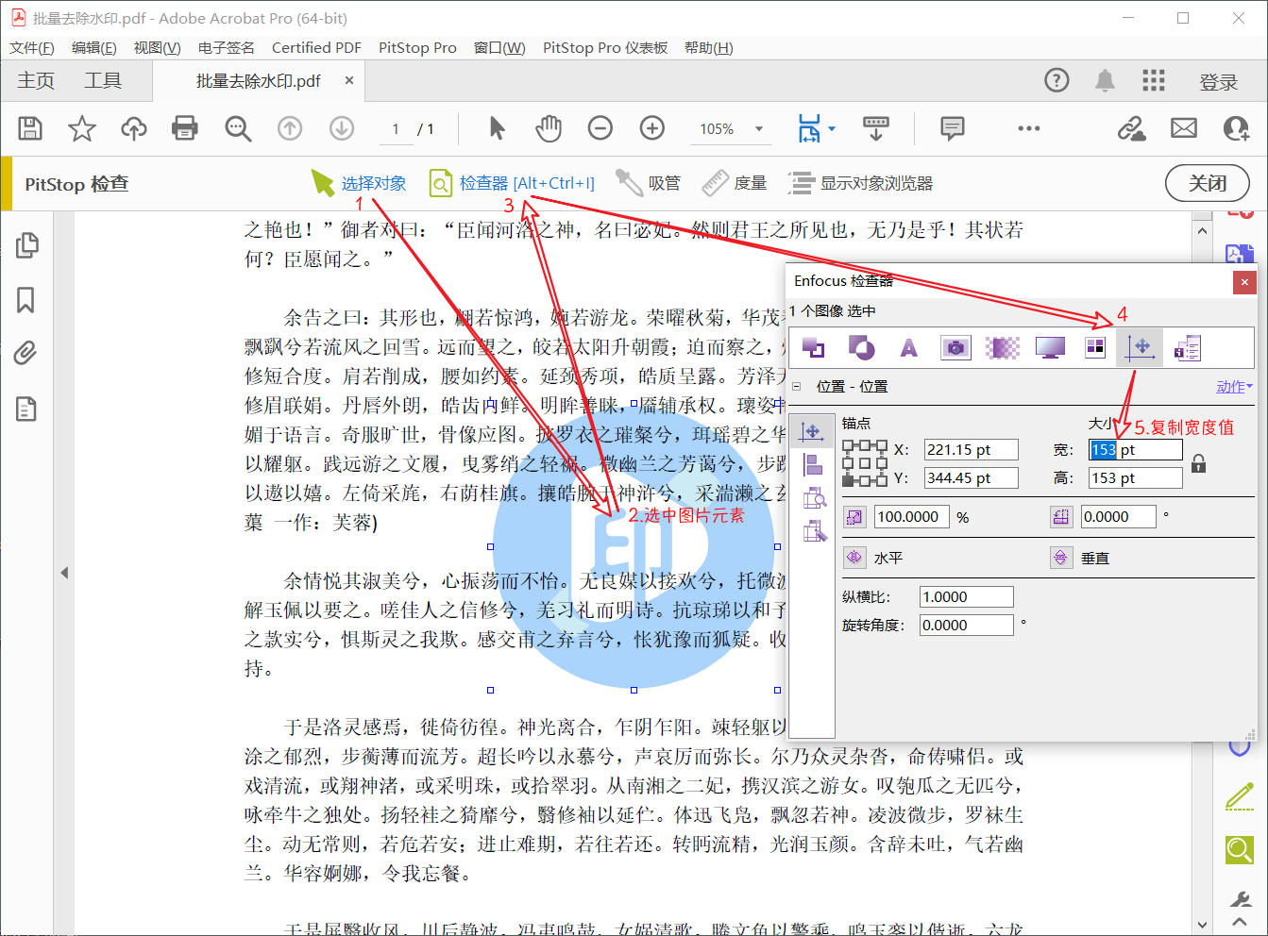Click the 高 height field
This screenshot has width=1268, height=936.
1135,478
